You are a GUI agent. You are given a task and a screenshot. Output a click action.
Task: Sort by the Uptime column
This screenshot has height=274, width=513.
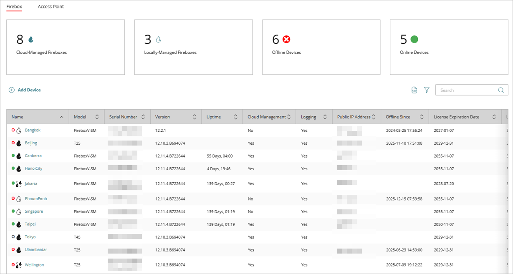click(222, 117)
